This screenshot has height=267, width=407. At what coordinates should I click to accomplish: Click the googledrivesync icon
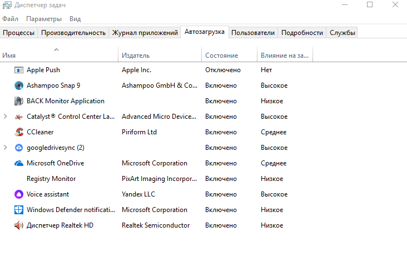pos(19,148)
